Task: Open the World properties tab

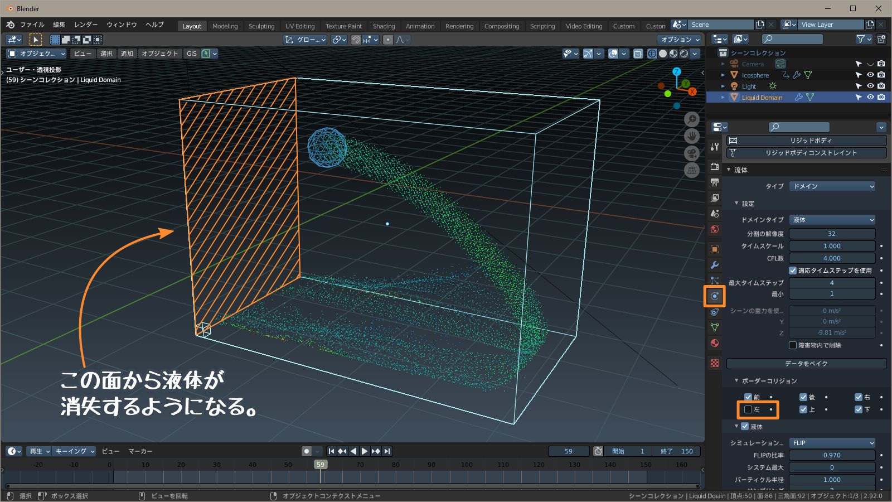Action: pyautogui.click(x=715, y=229)
